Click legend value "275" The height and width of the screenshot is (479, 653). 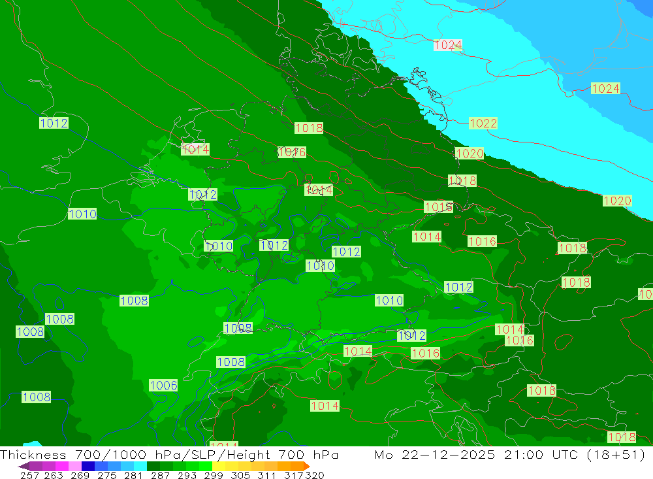[x=106, y=475]
